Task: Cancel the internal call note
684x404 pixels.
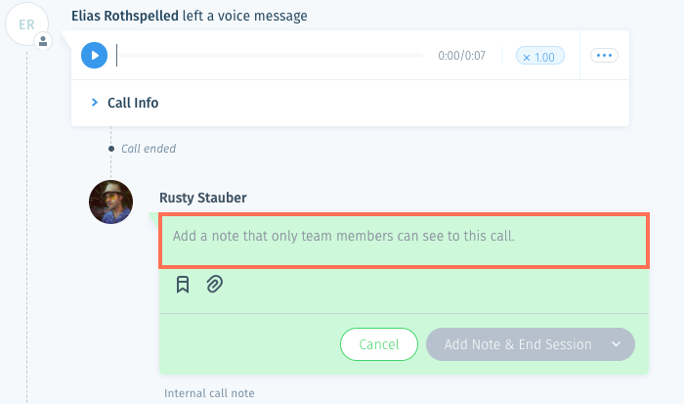Action: (x=379, y=344)
